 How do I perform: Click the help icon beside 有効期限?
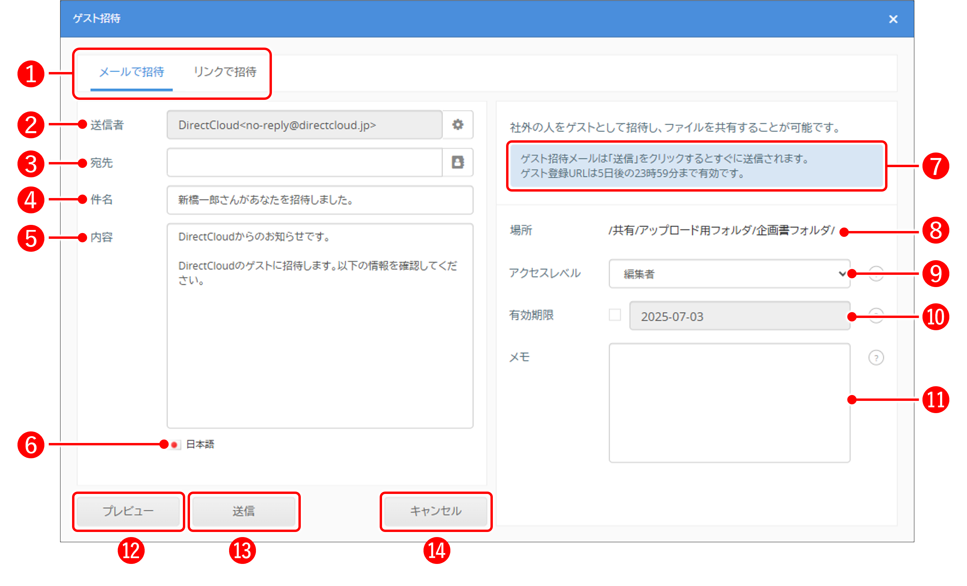[x=876, y=316]
